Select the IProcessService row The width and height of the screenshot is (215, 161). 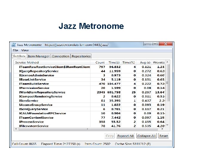[x=89, y=122]
